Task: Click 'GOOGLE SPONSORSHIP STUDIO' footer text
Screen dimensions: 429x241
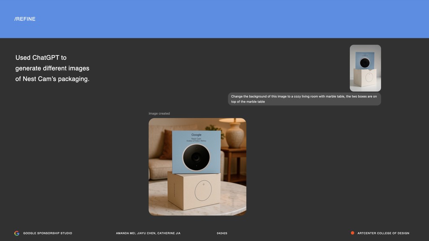Action: [x=48, y=233]
